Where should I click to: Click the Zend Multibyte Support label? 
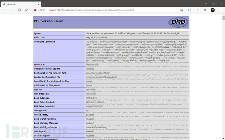46,127
